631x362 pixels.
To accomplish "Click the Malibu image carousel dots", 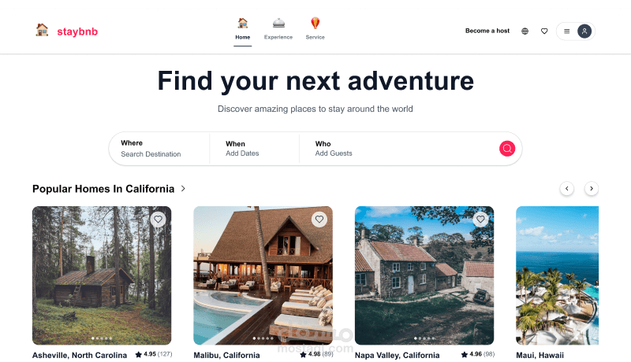I will 263,338.
